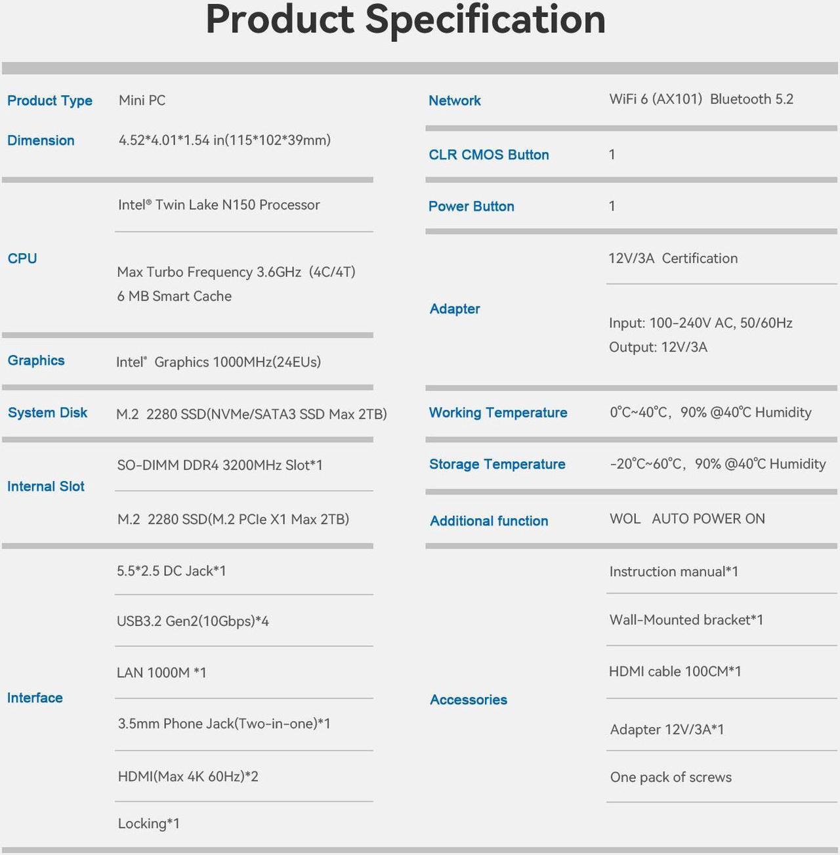Click the Dimension label

(x=41, y=140)
